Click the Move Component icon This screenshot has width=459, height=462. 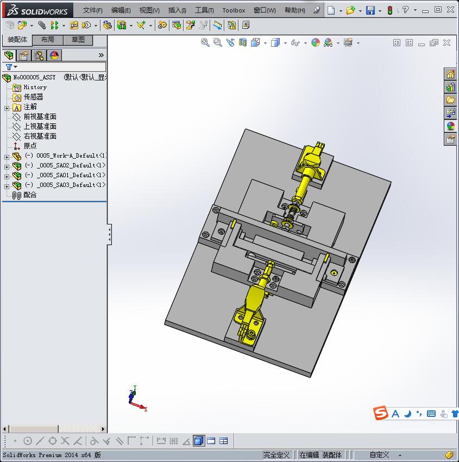(x=86, y=26)
